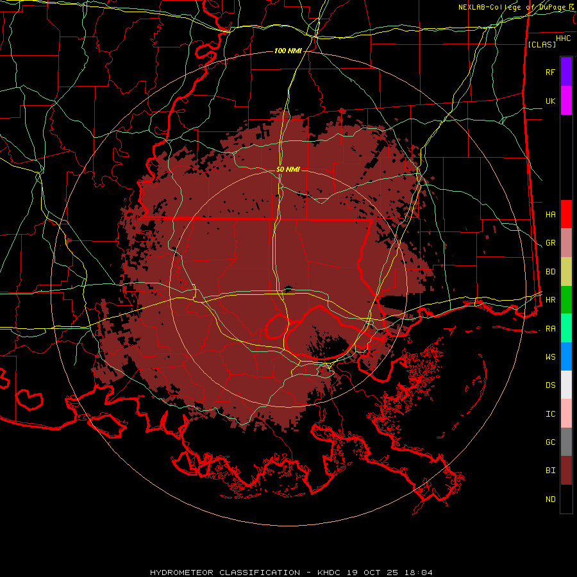Viewport: 577px width, 577px height.
Task: Click the RA legend label
Action: (x=550, y=329)
